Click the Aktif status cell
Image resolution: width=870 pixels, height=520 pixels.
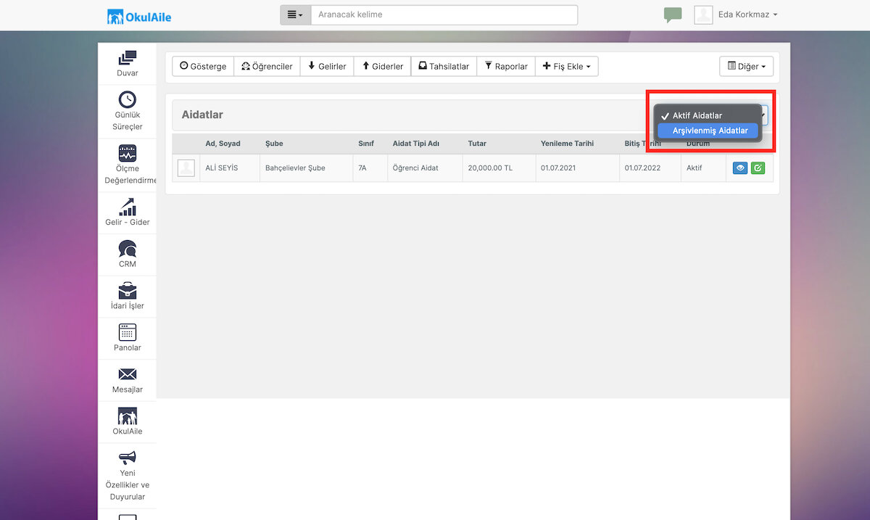click(x=704, y=168)
